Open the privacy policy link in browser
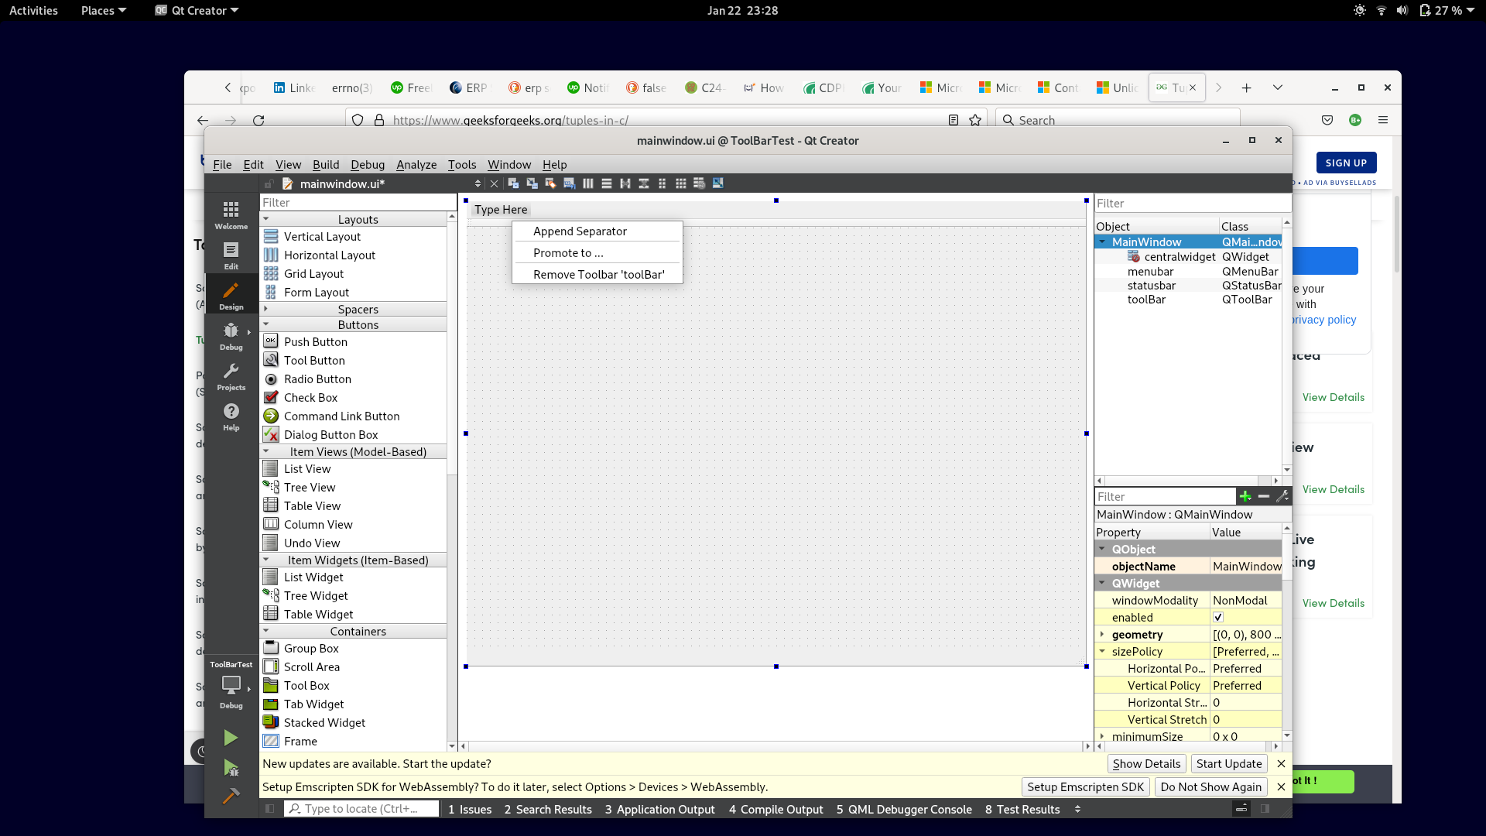This screenshot has height=836, width=1486. click(x=1324, y=320)
